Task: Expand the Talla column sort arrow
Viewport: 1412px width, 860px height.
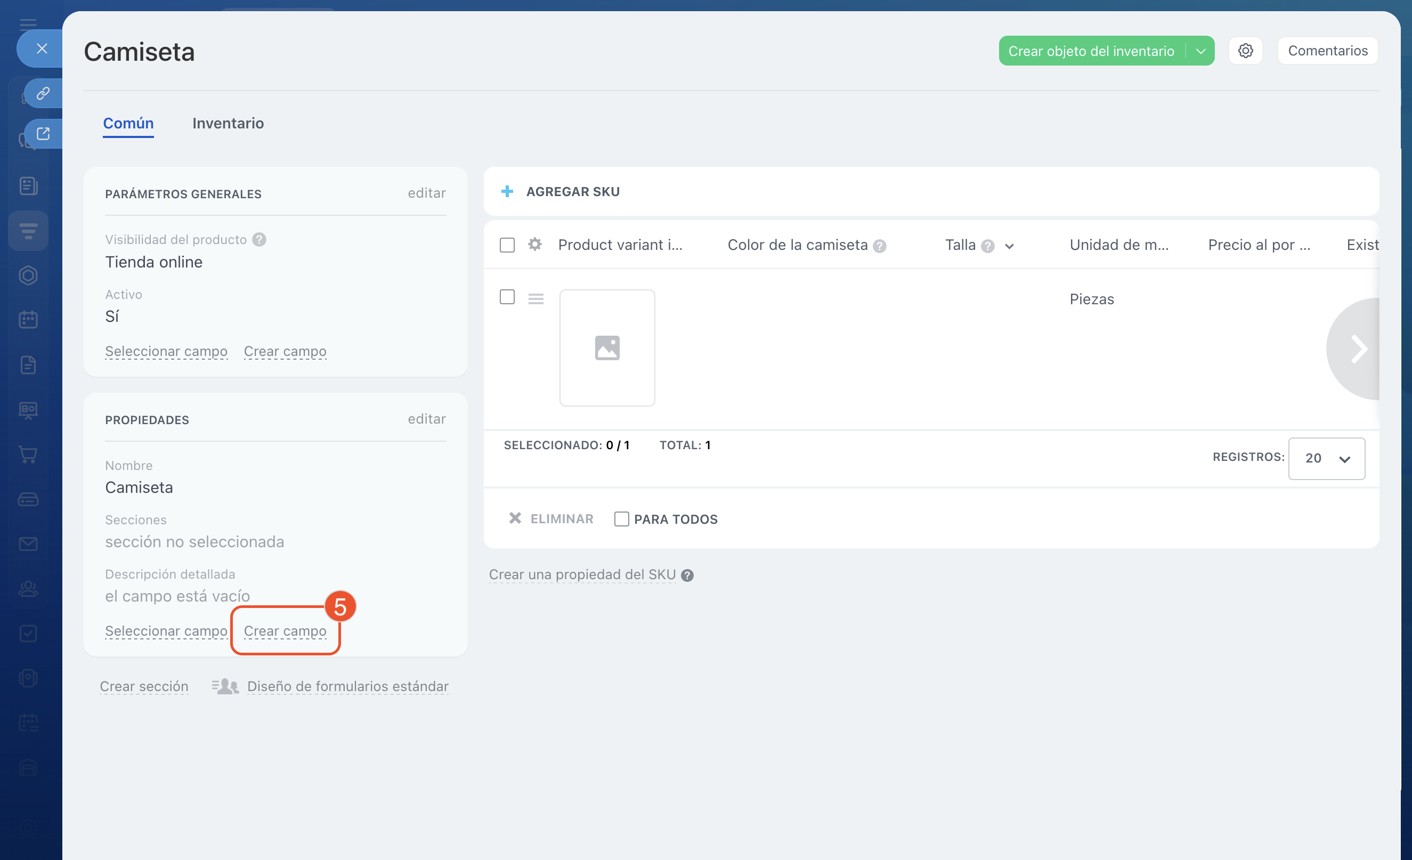Action: pyautogui.click(x=1009, y=246)
